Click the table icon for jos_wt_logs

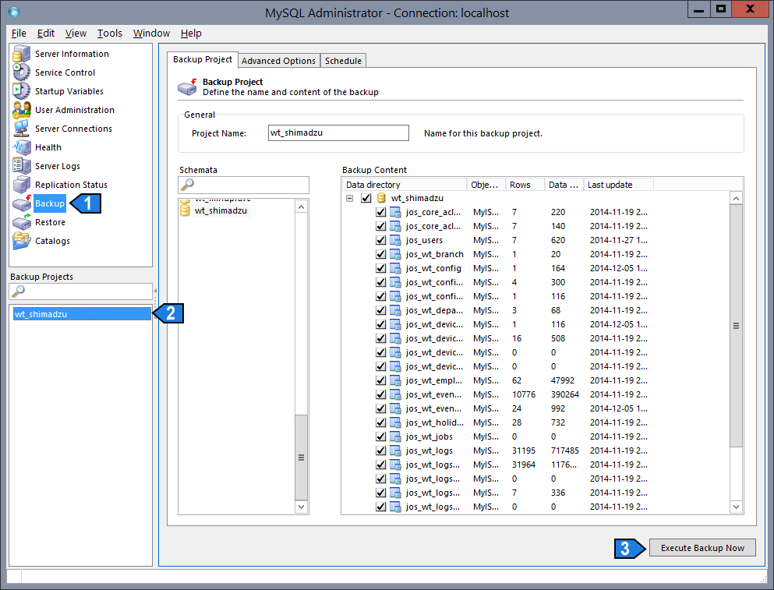[x=395, y=450]
